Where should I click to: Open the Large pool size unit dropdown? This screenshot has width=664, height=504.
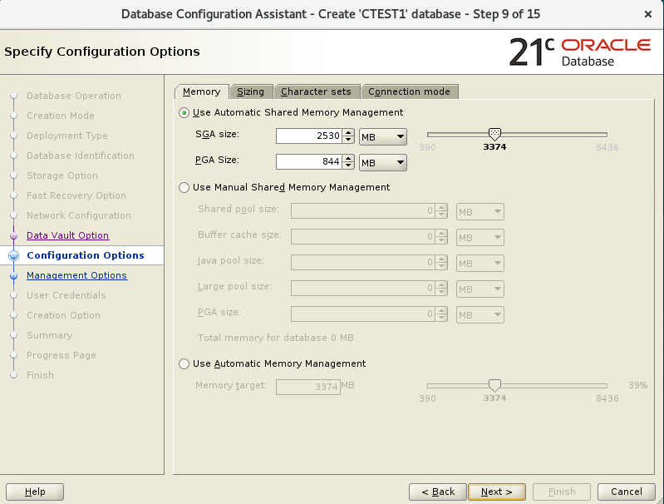(x=480, y=289)
